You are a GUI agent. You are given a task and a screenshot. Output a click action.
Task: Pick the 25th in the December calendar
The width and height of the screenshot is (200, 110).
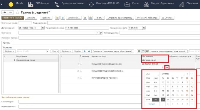tap(163, 99)
